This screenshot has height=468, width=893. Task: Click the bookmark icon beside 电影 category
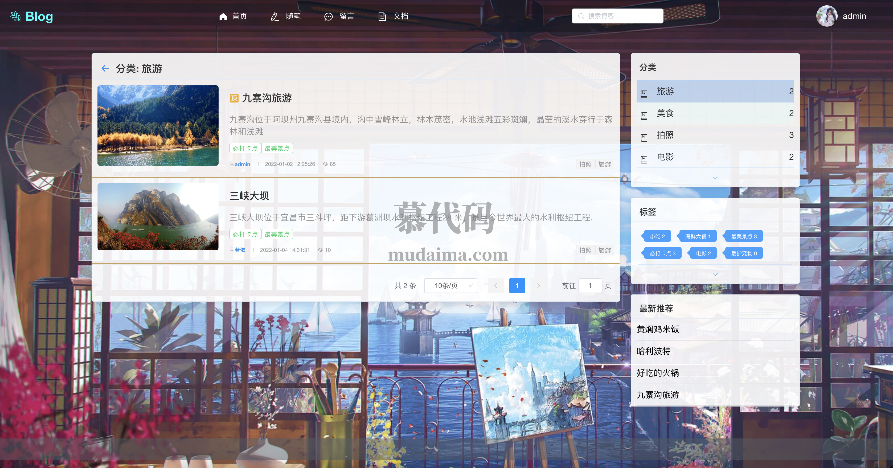pos(644,159)
